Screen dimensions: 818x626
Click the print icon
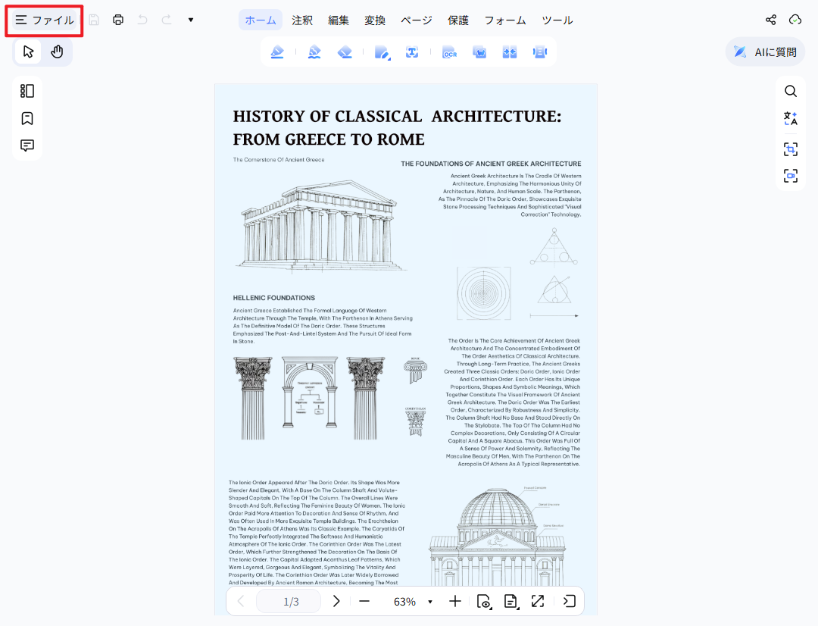[x=118, y=20]
